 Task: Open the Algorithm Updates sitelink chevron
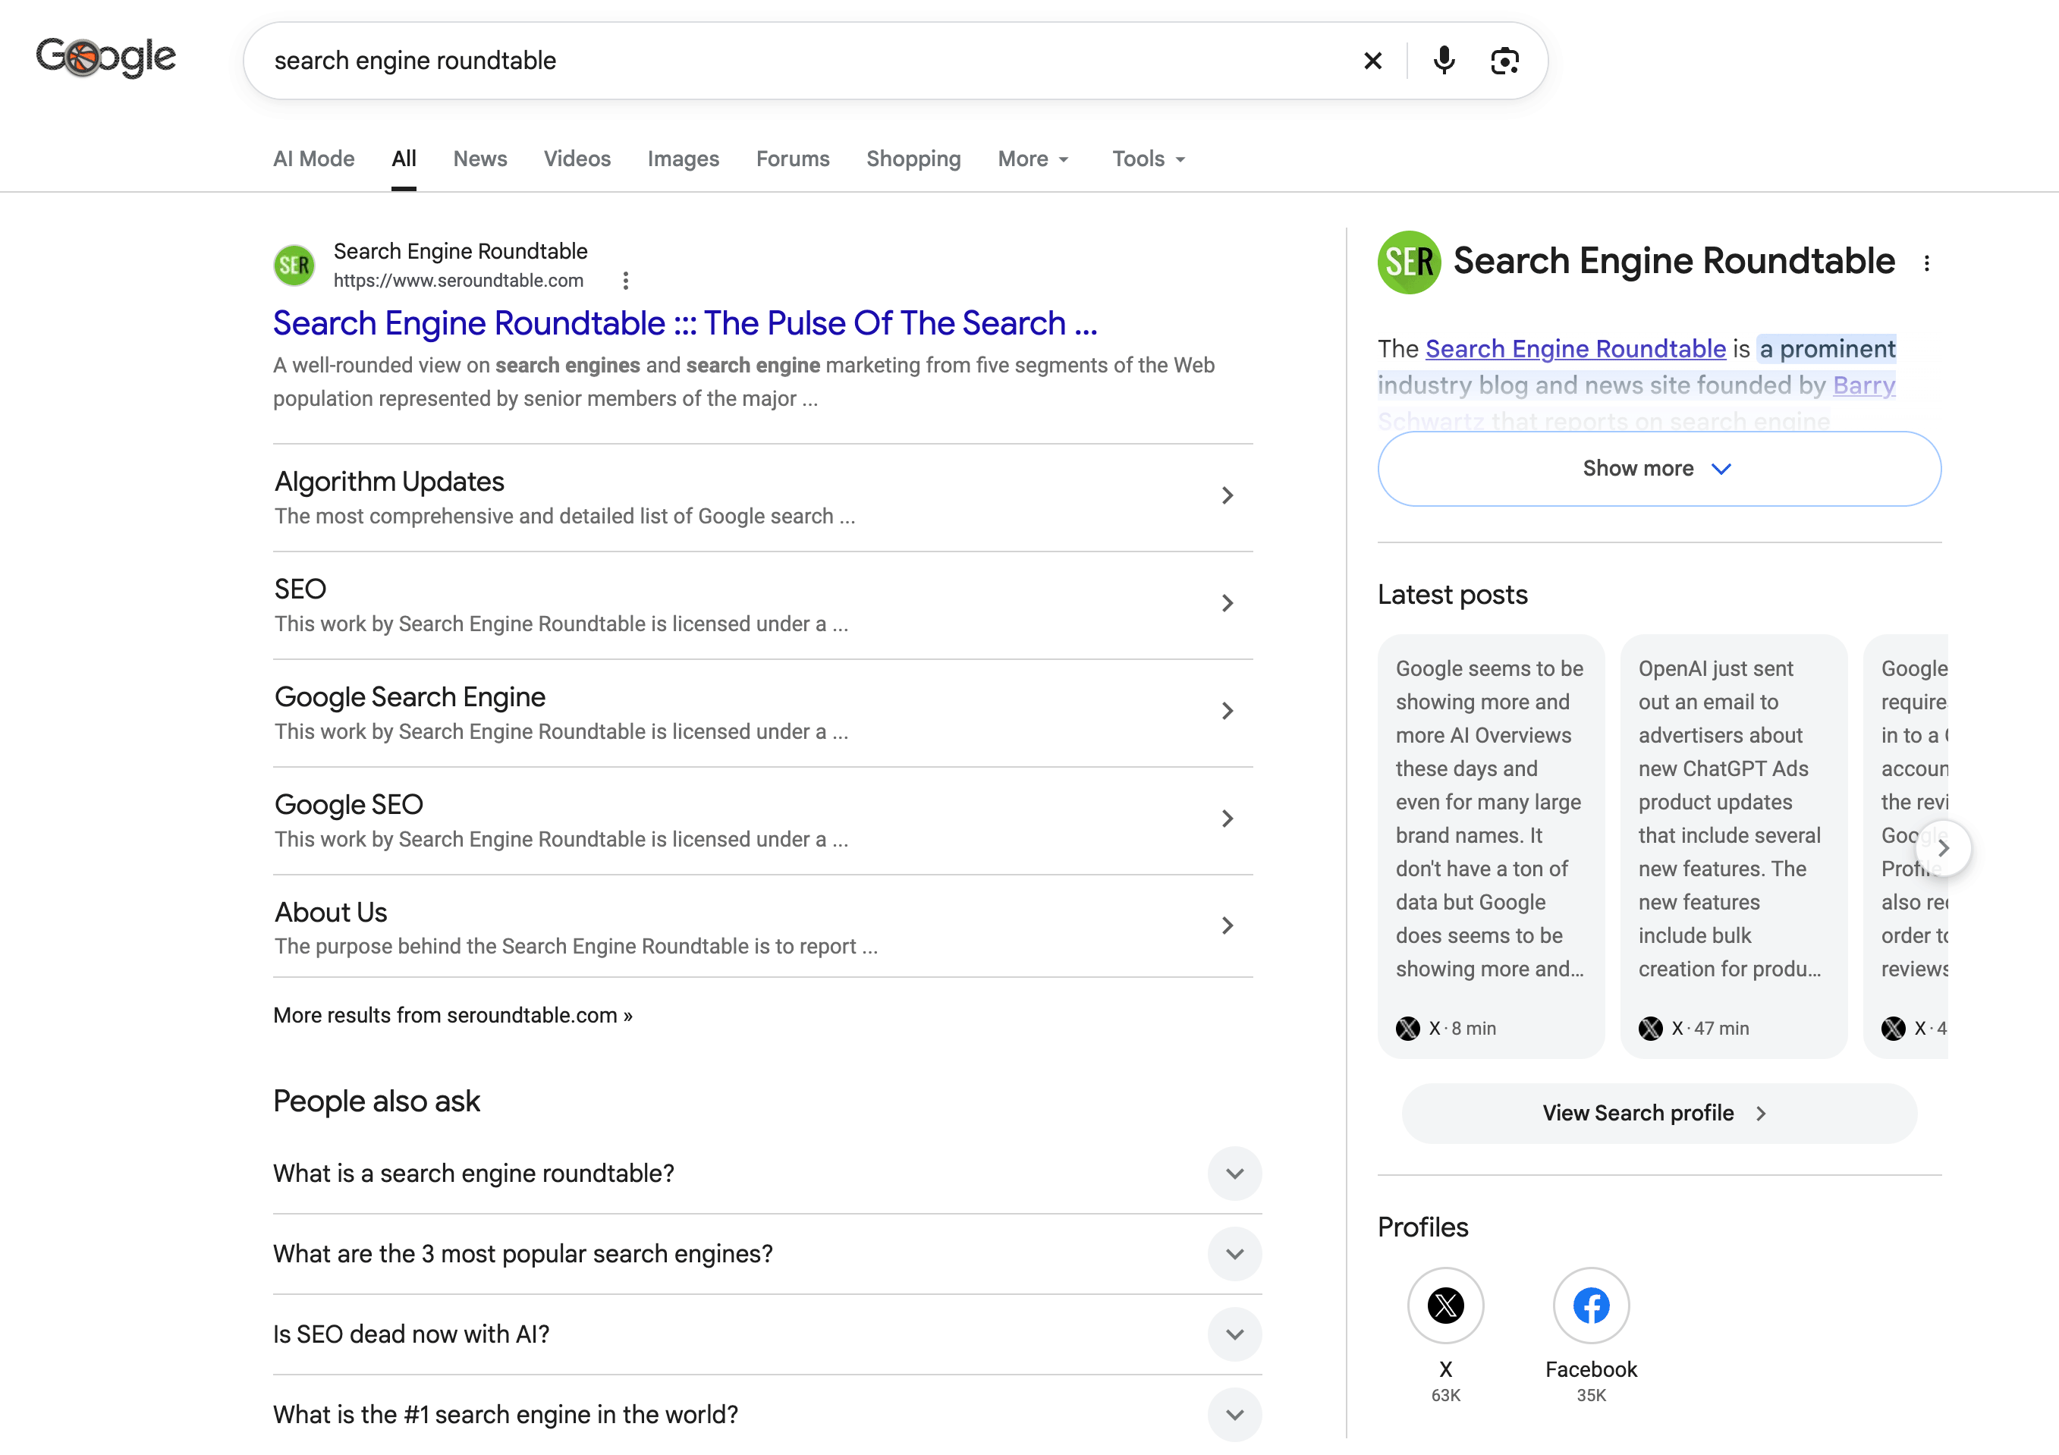1228,496
